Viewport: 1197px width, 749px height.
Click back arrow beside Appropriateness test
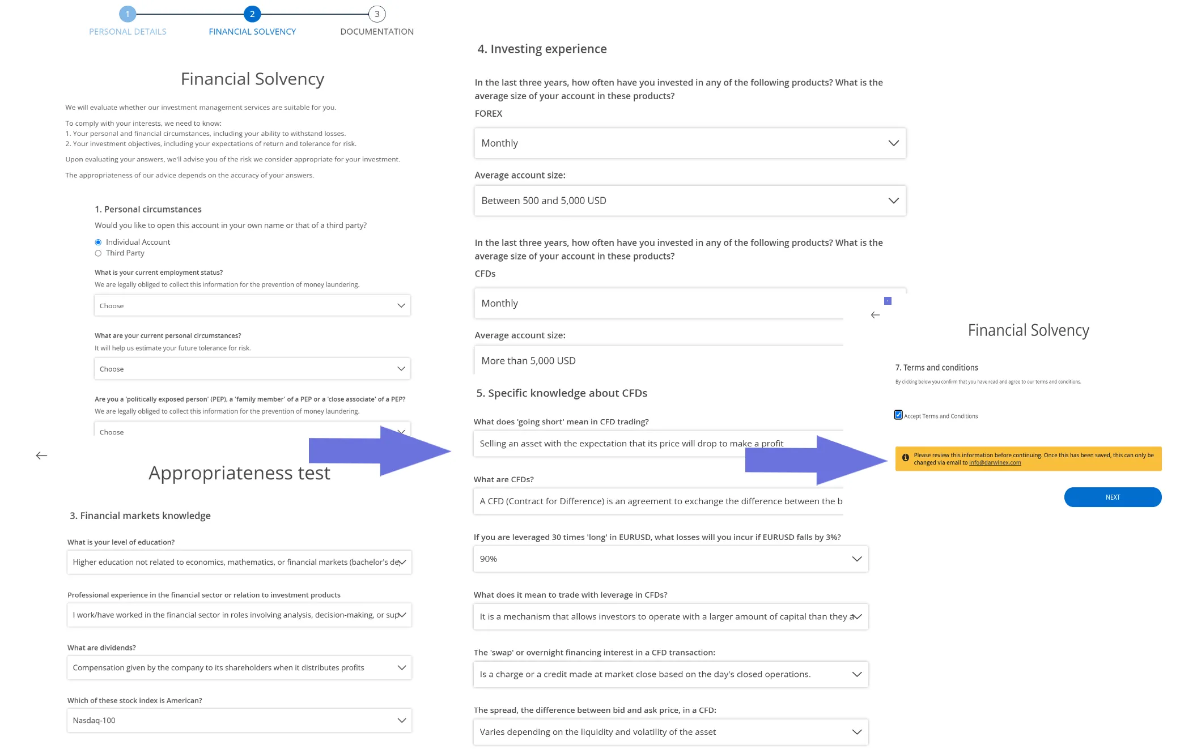[41, 456]
